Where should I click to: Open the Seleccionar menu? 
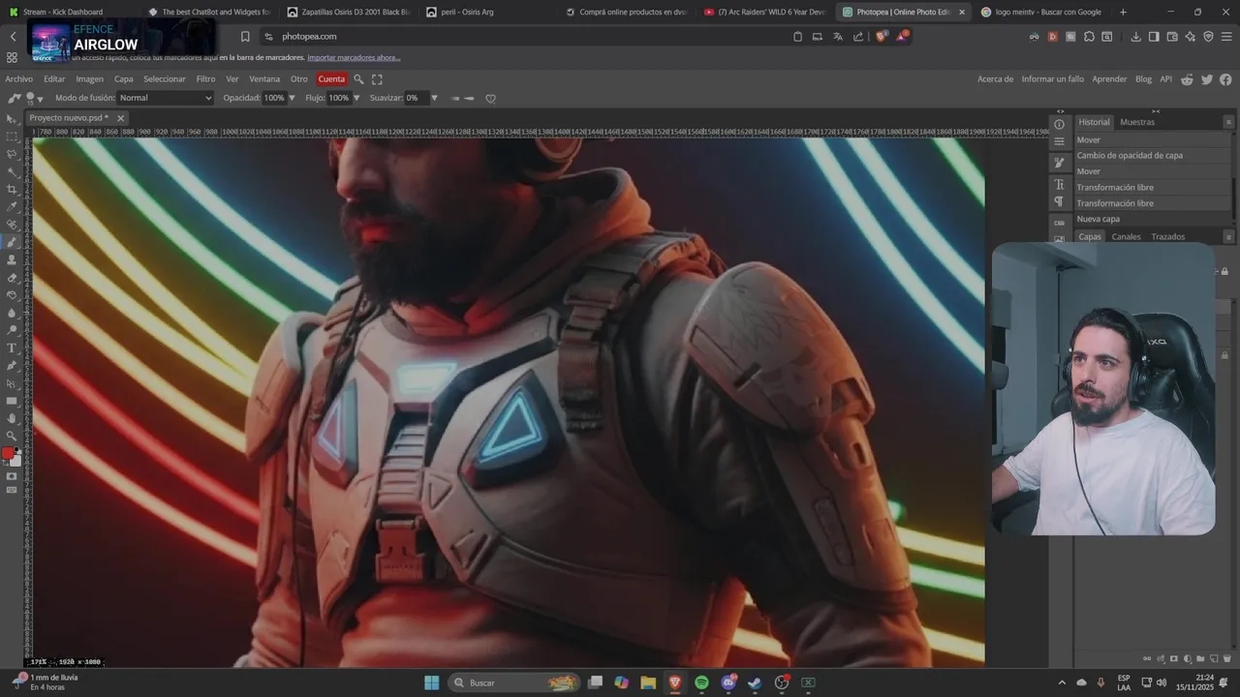pyautogui.click(x=165, y=79)
